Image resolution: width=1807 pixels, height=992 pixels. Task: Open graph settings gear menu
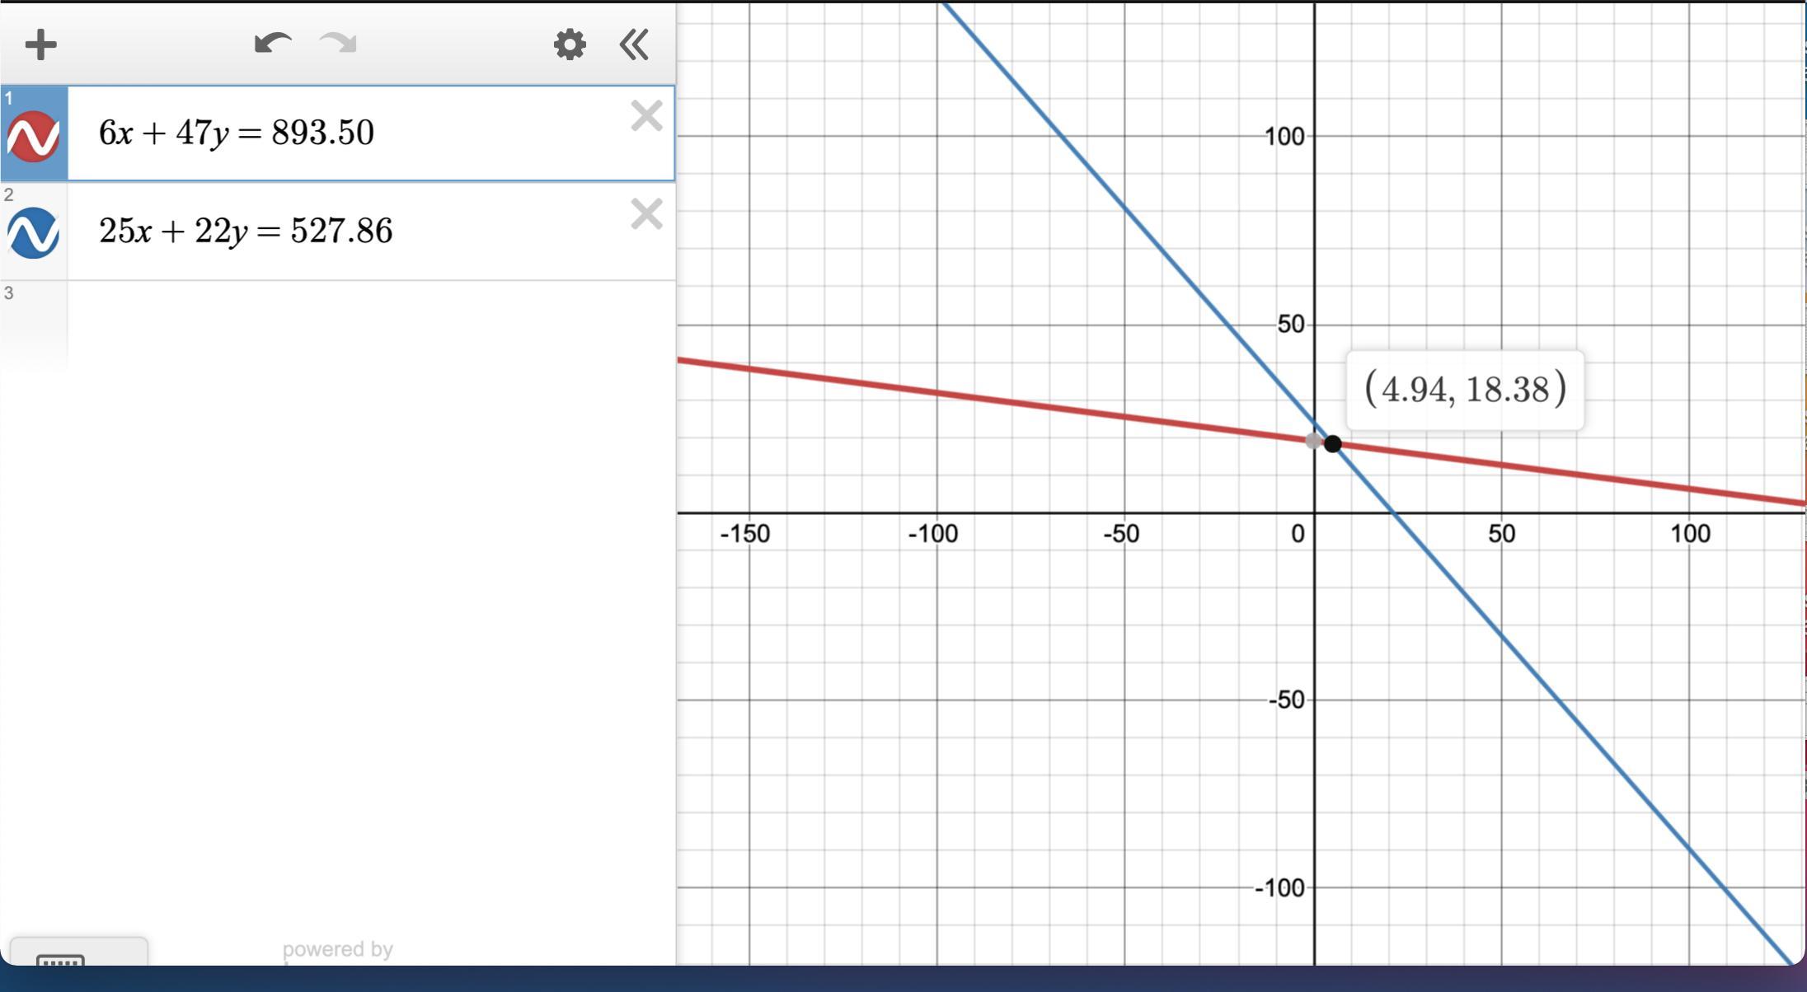570,44
